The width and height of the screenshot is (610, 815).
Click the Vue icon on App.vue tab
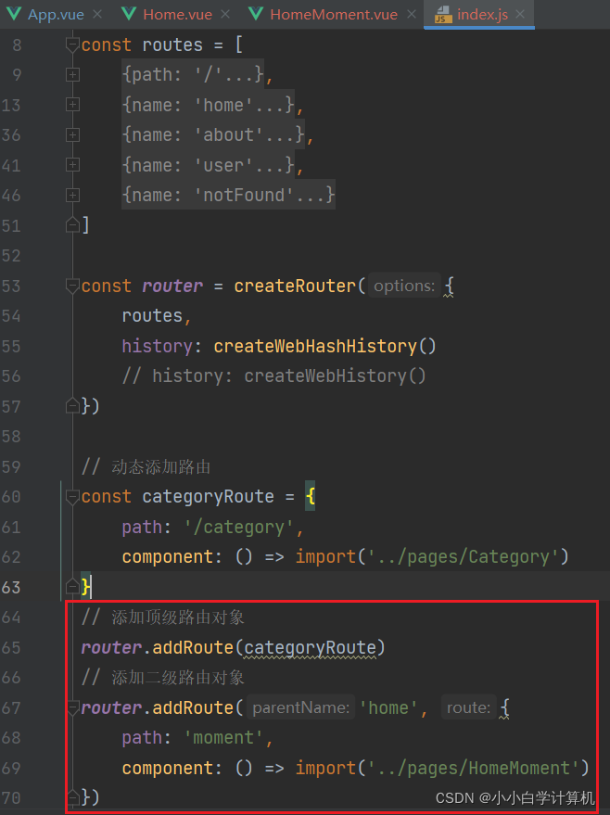tap(14, 14)
